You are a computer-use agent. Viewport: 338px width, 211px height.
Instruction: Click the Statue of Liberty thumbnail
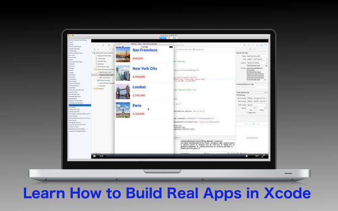point(123,73)
